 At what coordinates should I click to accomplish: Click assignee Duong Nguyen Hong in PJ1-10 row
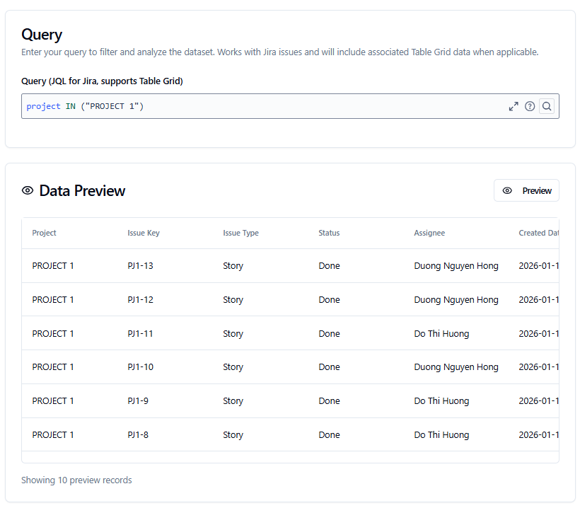click(456, 367)
